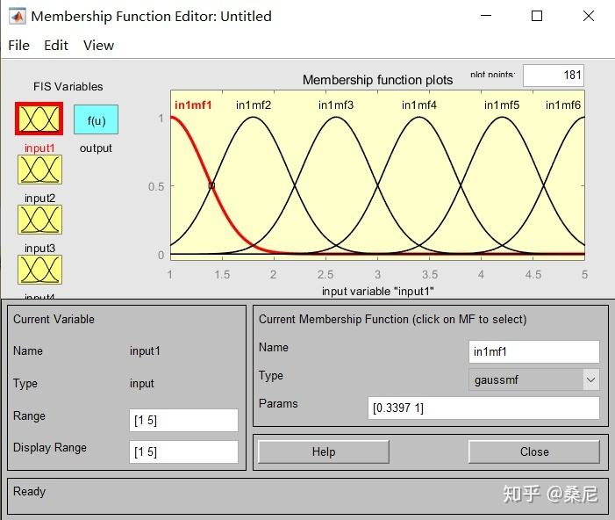The height and width of the screenshot is (520, 615).
Task: Click the Range input field
Action: pyautogui.click(x=183, y=420)
